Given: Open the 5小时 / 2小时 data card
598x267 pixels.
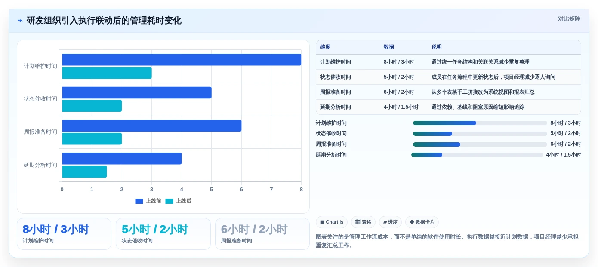Looking at the screenshot, I should click(163, 234).
